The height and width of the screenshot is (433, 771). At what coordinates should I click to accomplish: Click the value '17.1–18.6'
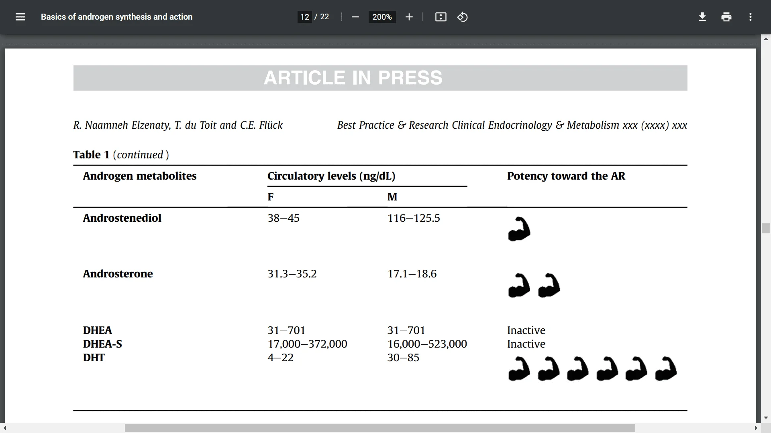coord(412,274)
